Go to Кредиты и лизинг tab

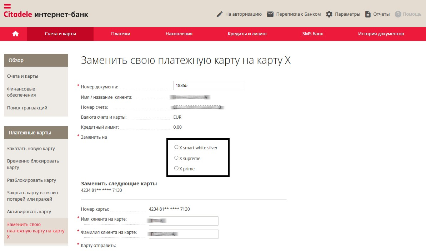[x=247, y=34]
